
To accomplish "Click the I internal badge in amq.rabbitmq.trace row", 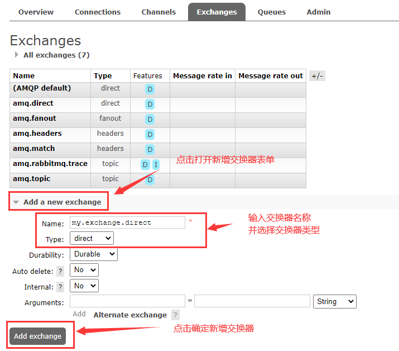I will point(156,165).
